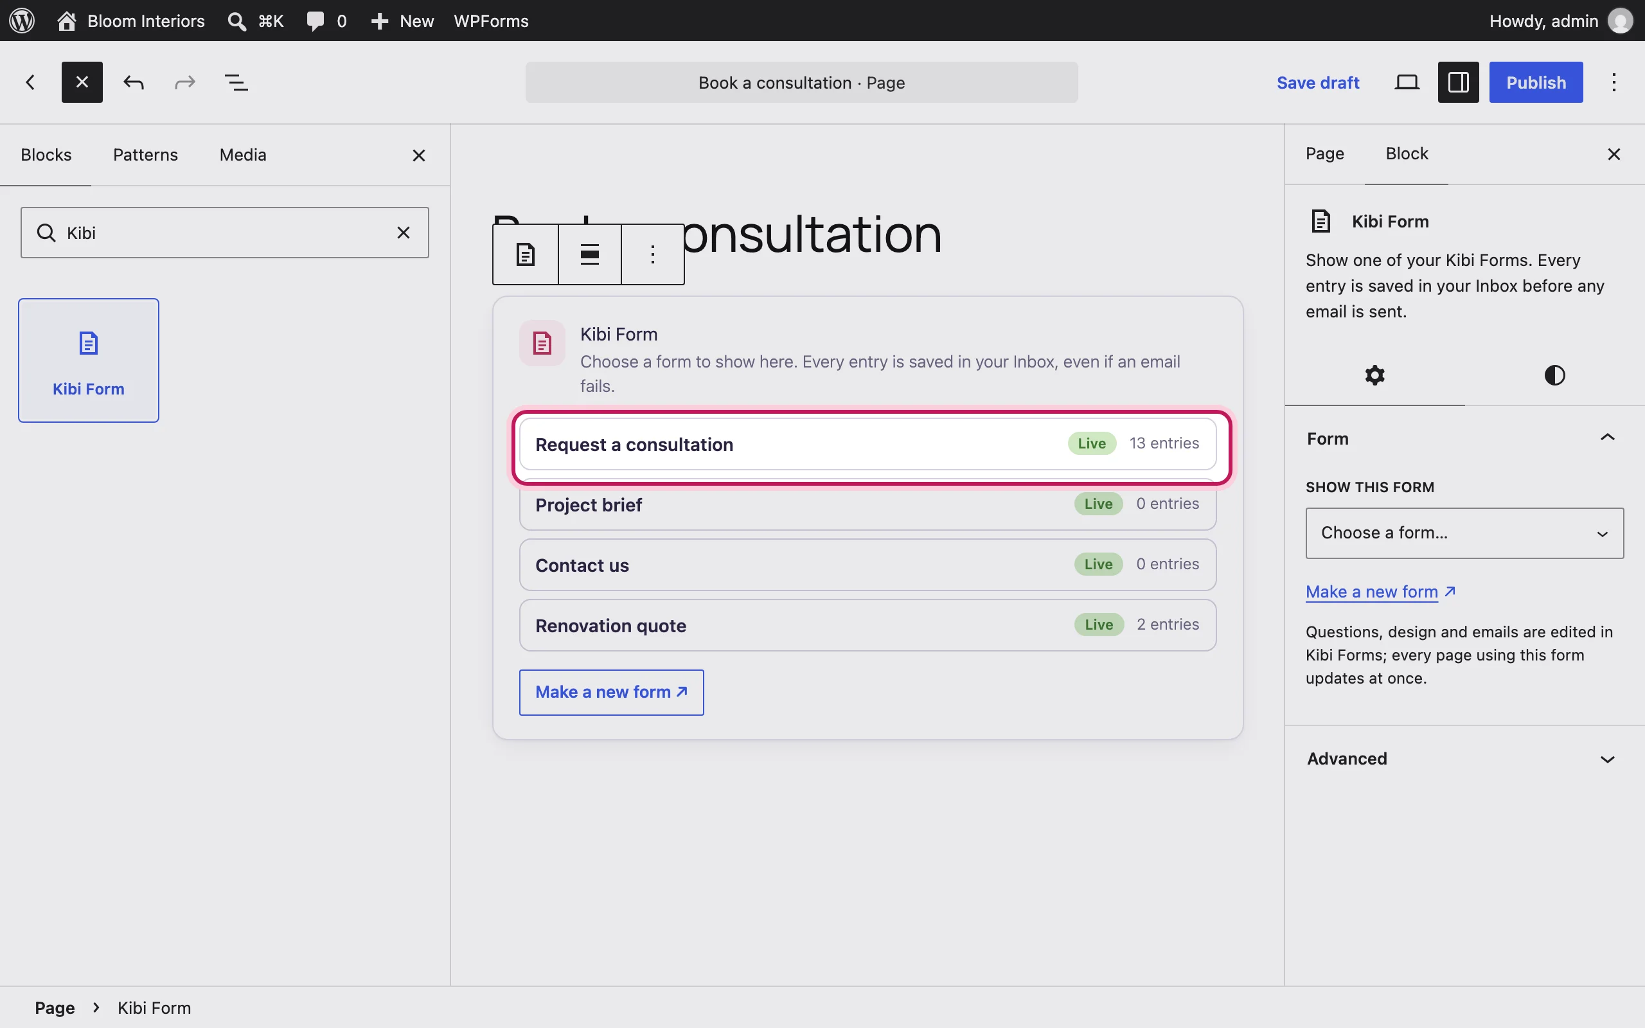Open the WPForms admin bar menu
Image resolution: width=1645 pixels, height=1028 pixels.
pos(491,21)
